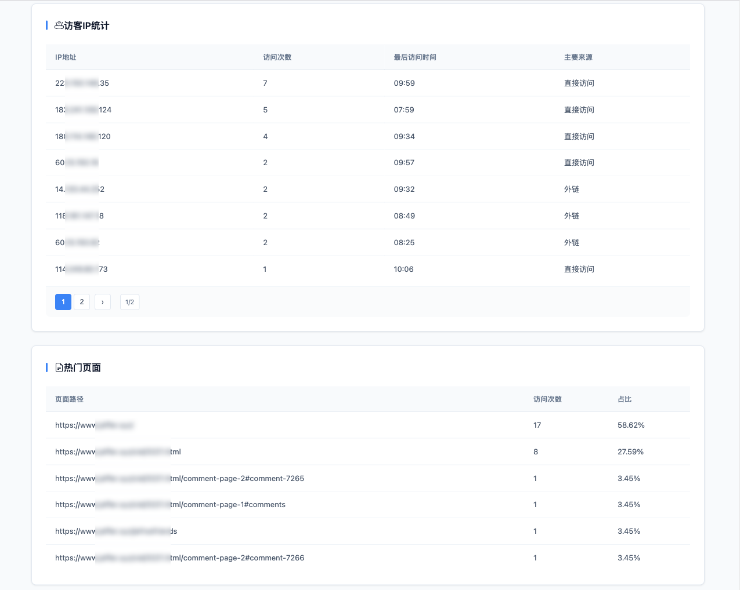Click last visit time 10:06
Screen dimensions: 740x590
click(x=404, y=269)
